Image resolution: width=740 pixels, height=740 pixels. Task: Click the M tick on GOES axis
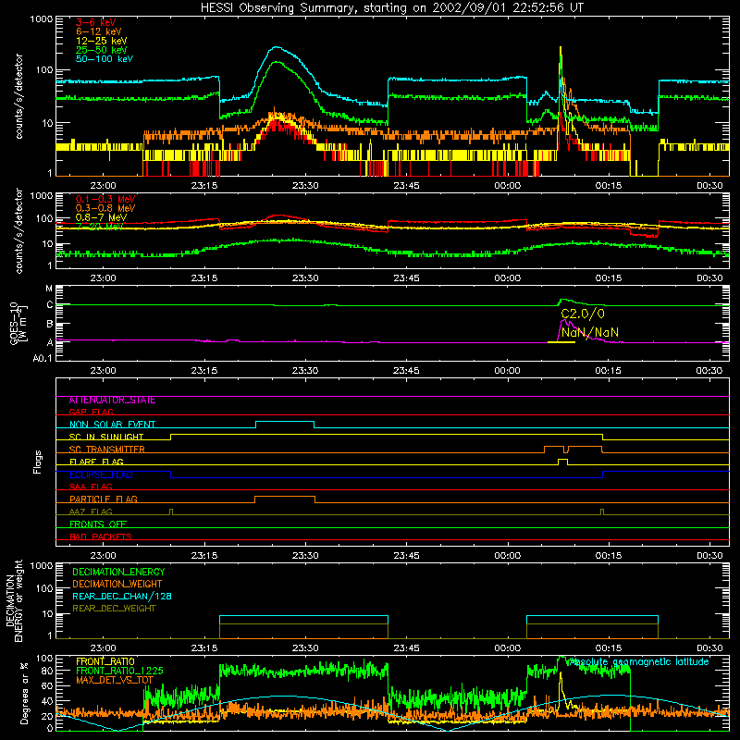coord(49,289)
